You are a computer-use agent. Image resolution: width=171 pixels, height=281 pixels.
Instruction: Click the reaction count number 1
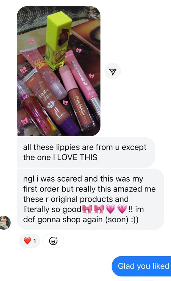point(34,241)
